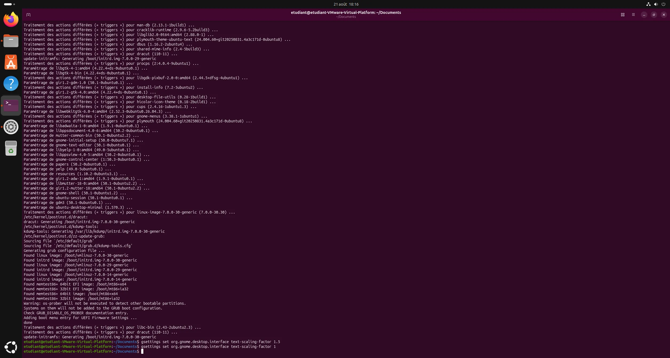Click 'Sourcing file `/etc/default/grub.d/kdump-tools.cfg'' line

point(78,246)
